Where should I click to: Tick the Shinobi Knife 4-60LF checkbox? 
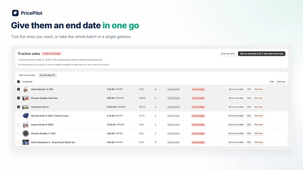click(x=19, y=116)
